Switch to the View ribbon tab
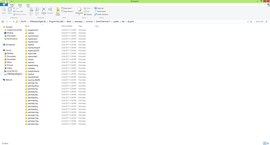270x145 pixels. [28, 5]
